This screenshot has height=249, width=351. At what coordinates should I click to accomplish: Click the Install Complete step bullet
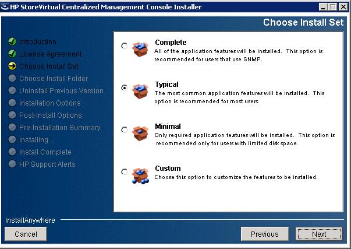tap(12, 152)
